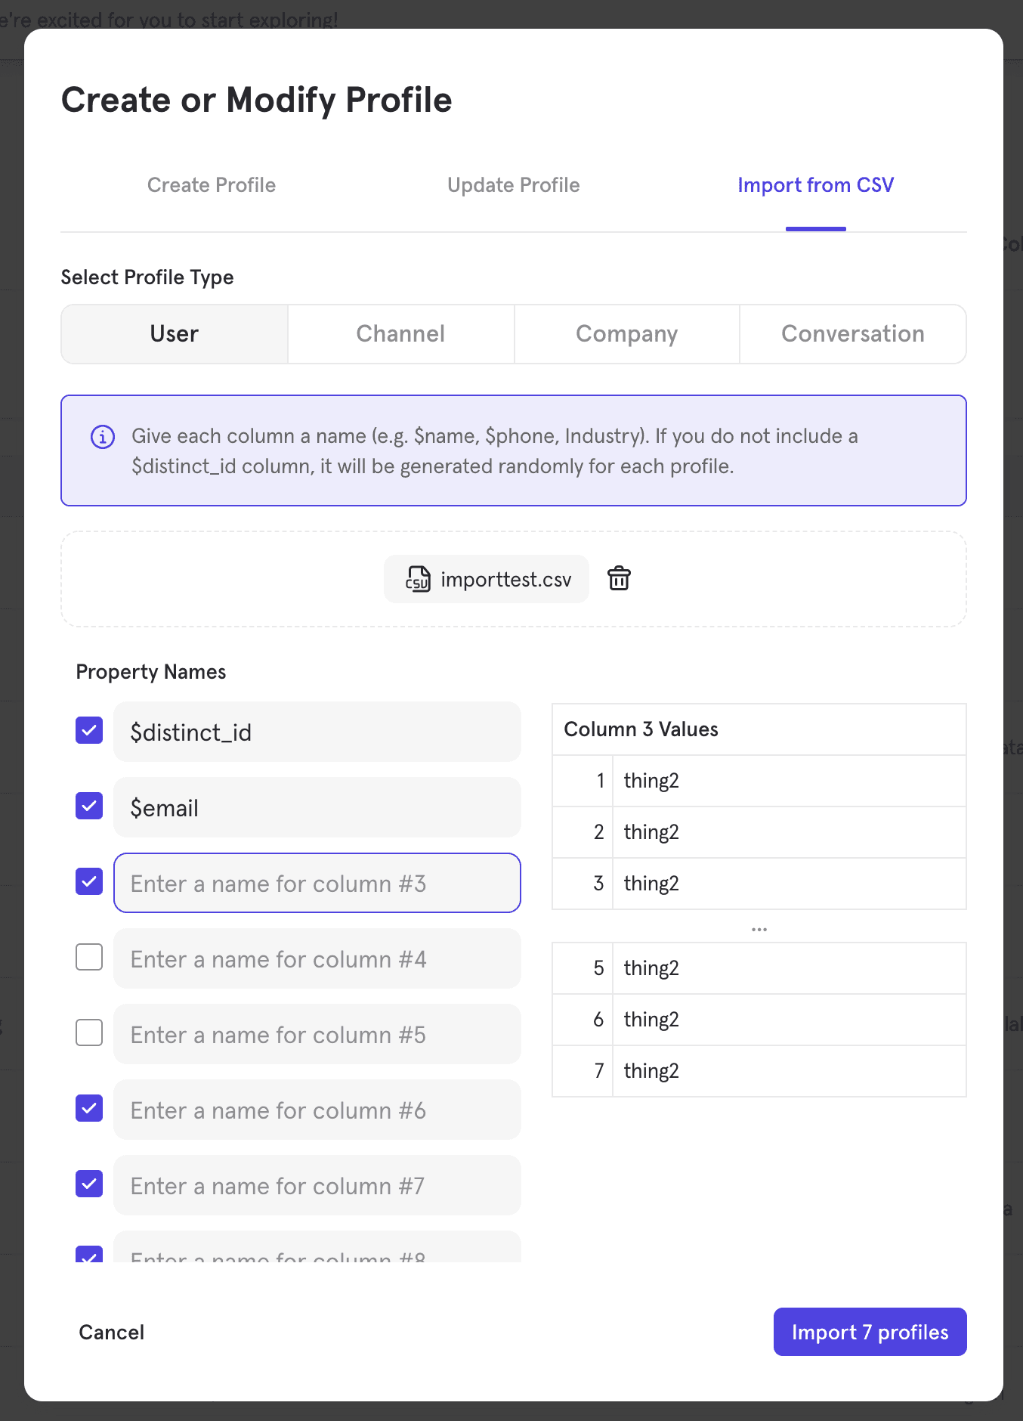Uncheck the $distinct_id column checkbox
Screen dimensions: 1023x1421
point(89,731)
